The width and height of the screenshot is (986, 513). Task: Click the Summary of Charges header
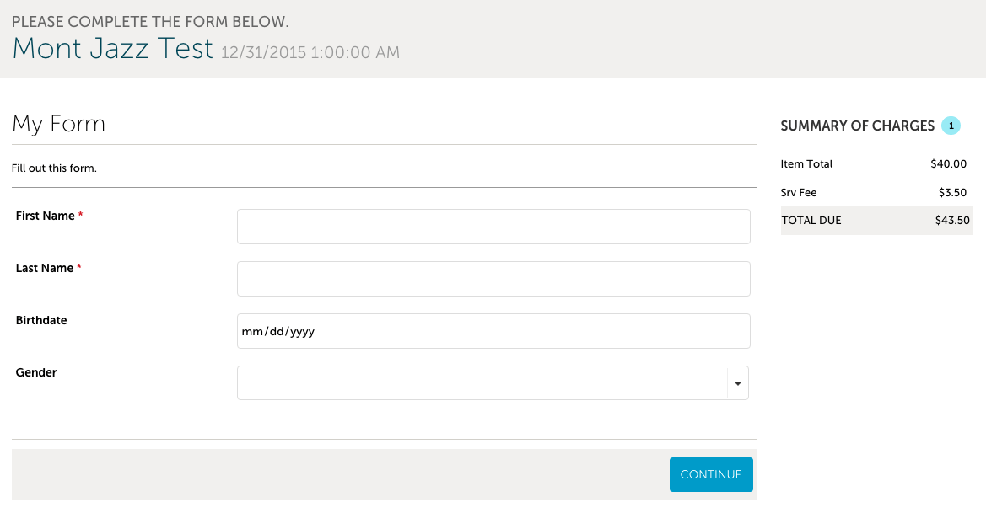(x=857, y=125)
